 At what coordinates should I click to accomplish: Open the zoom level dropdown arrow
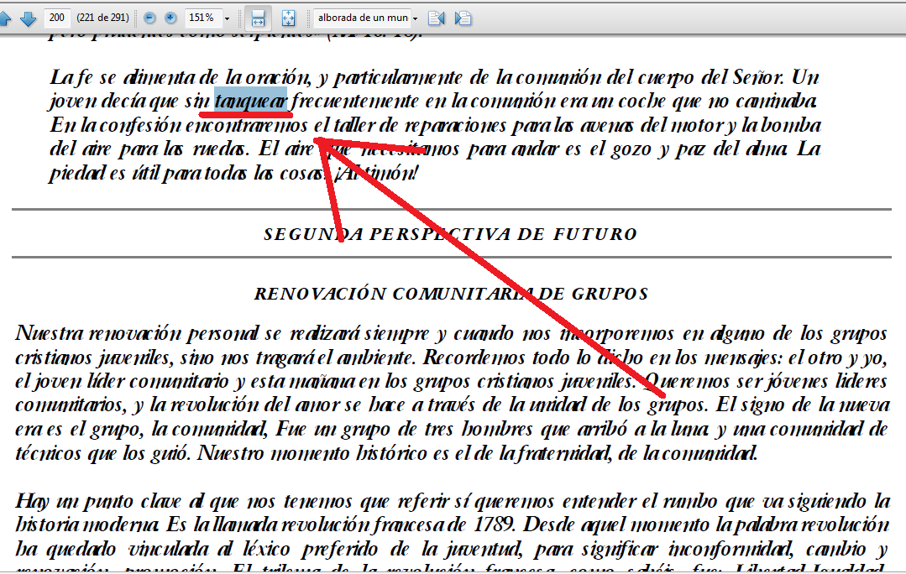tap(227, 18)
